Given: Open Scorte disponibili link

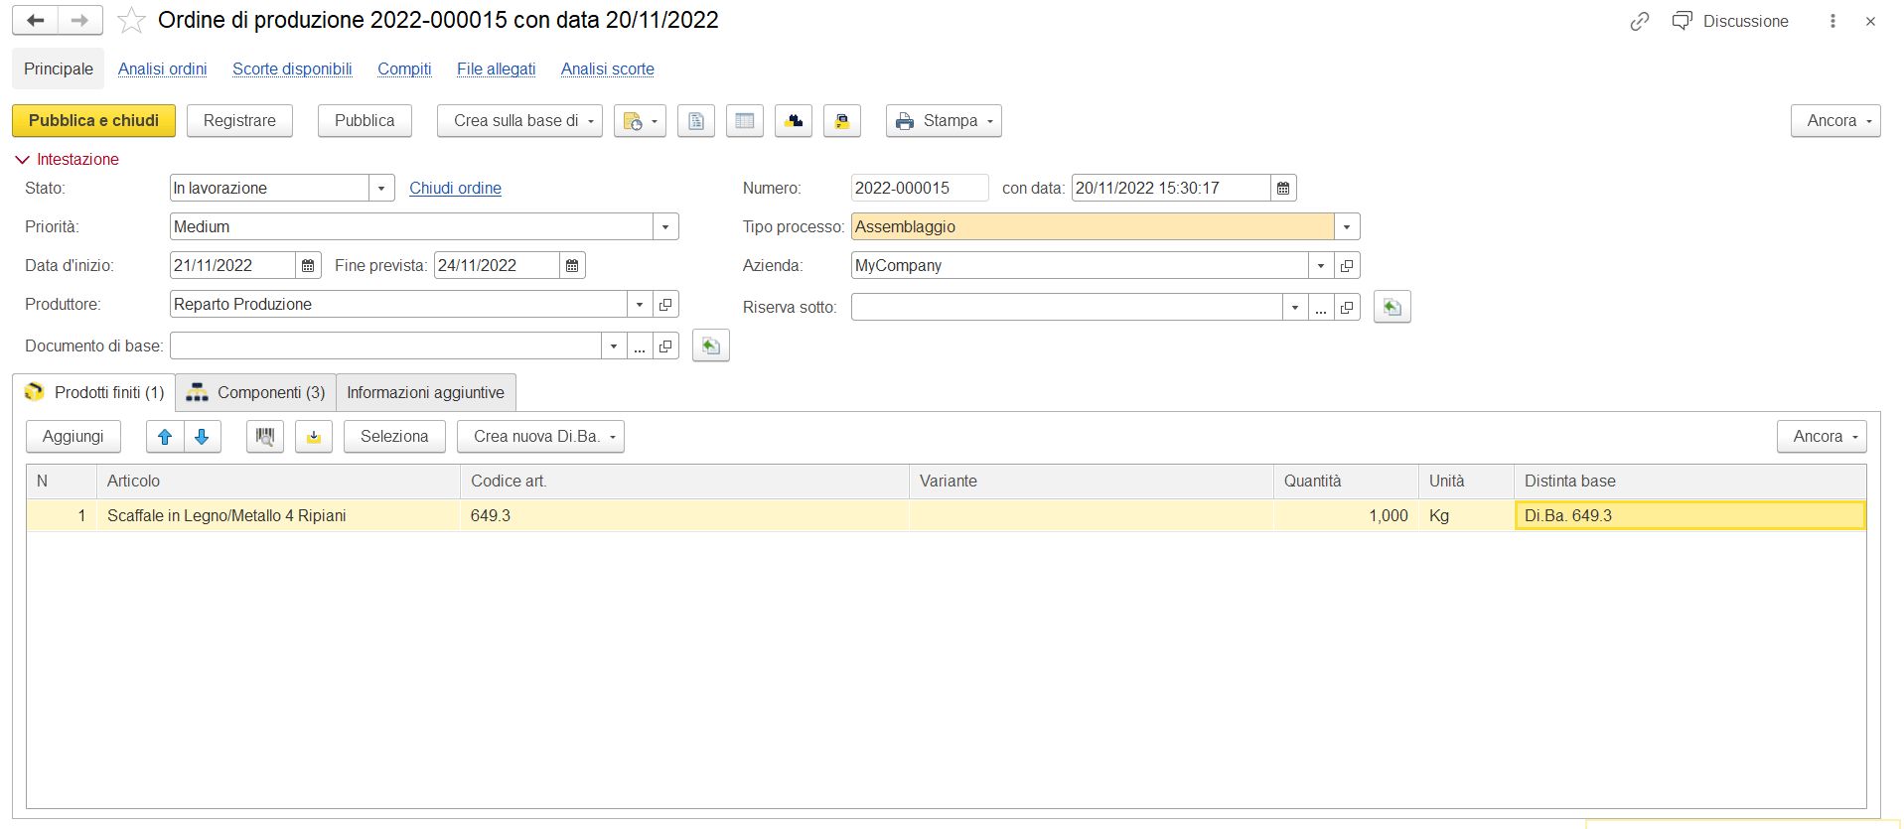Looking at the screenshot, I should pyautogui.click(x=292, y=69).
